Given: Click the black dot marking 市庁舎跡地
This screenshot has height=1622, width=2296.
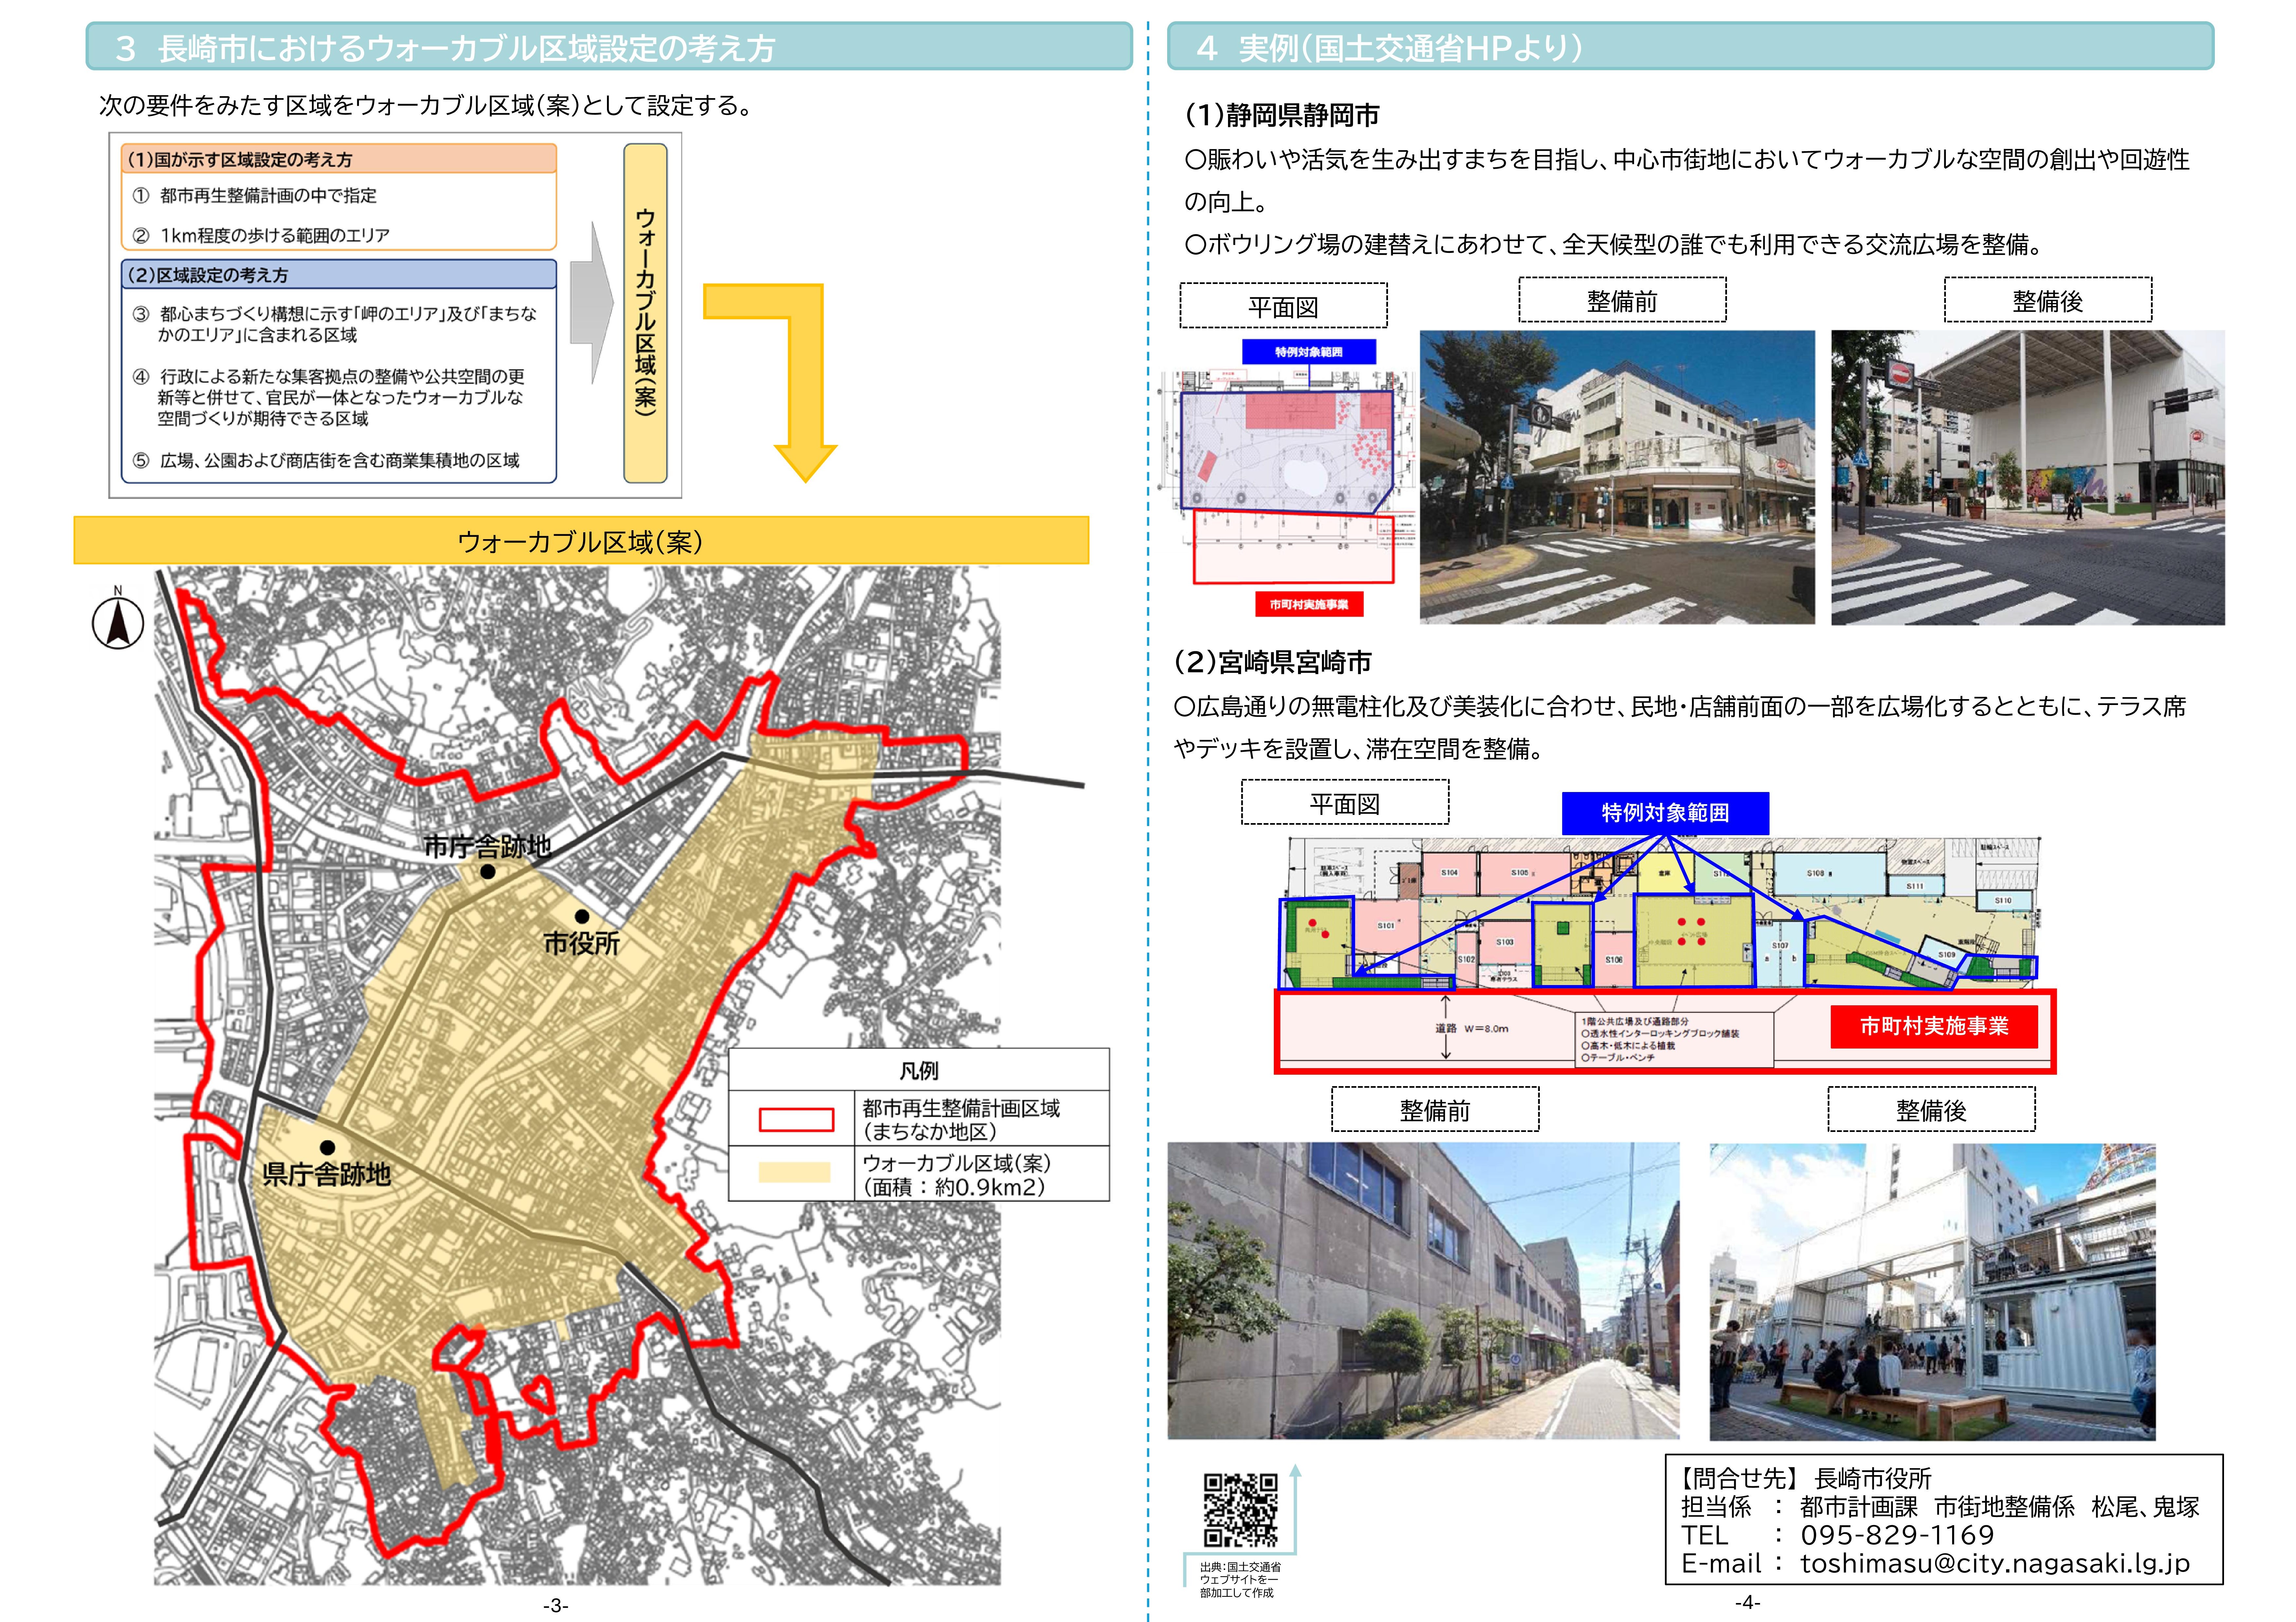Looking at the screenshot, I should coord(488,872).
